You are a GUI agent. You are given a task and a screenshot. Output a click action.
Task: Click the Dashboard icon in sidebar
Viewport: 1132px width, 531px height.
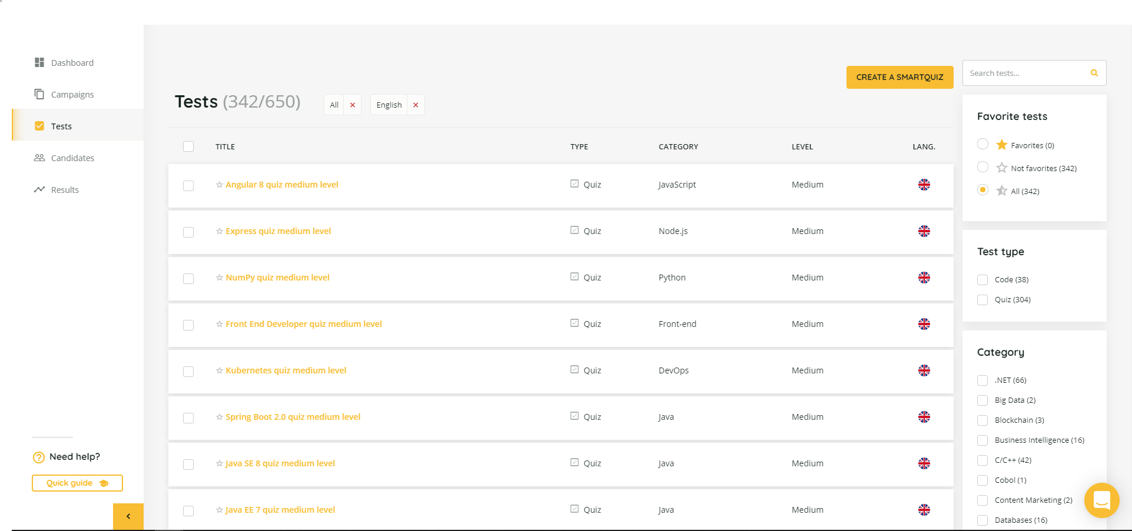pos(39,62)
